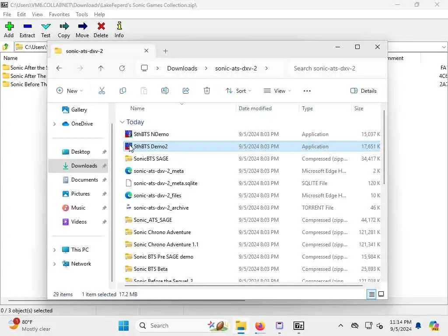Viewport: 448px width, 336px height.
Task: Click the vertical scrollbar in file list
Action: click(x=384, y=147)
